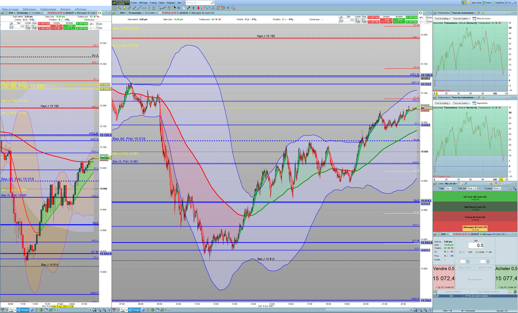This screenshot has height=313, width=518.
Task: Open the Taille 'Fixe' dropdown
Action: pos(448,188)
